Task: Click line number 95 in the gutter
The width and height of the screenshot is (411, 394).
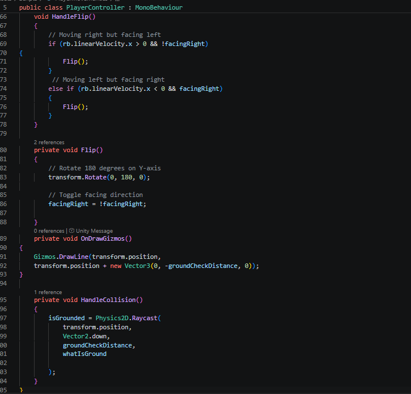Action: pos(3,300)
